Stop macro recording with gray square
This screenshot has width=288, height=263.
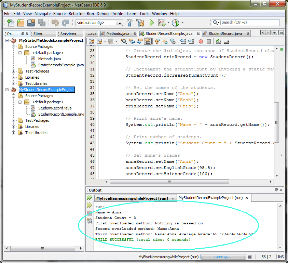[x=209, y=41]
